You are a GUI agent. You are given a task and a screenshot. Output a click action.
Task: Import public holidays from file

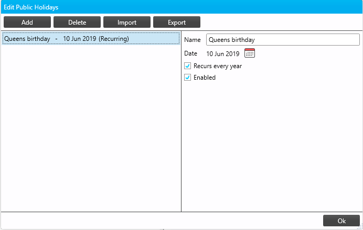point(127,22)
